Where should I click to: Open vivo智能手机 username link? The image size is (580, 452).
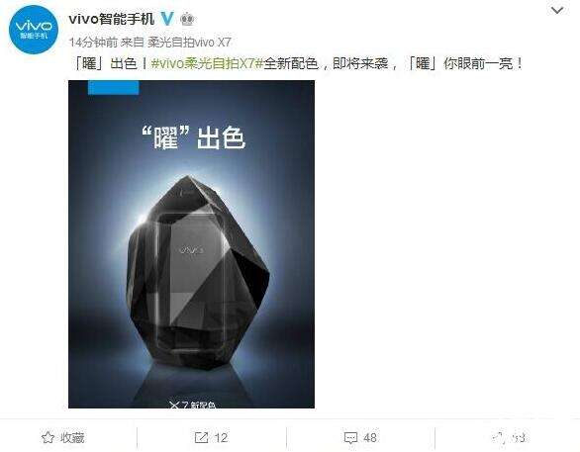click(x=111, y=19)
